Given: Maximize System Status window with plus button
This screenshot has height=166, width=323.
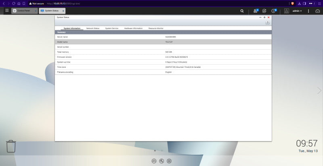Looking at the screenshot, I should 264,17.
